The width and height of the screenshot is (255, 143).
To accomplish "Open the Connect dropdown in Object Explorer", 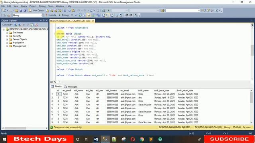I will 7,25.
